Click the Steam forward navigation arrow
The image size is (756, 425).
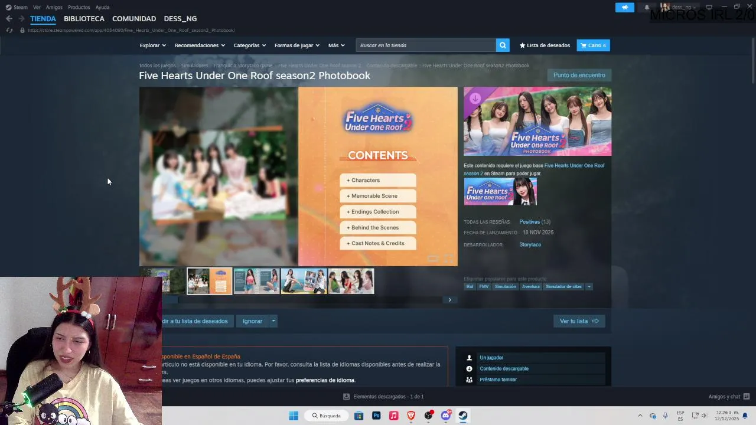click(x=21, y=19)
